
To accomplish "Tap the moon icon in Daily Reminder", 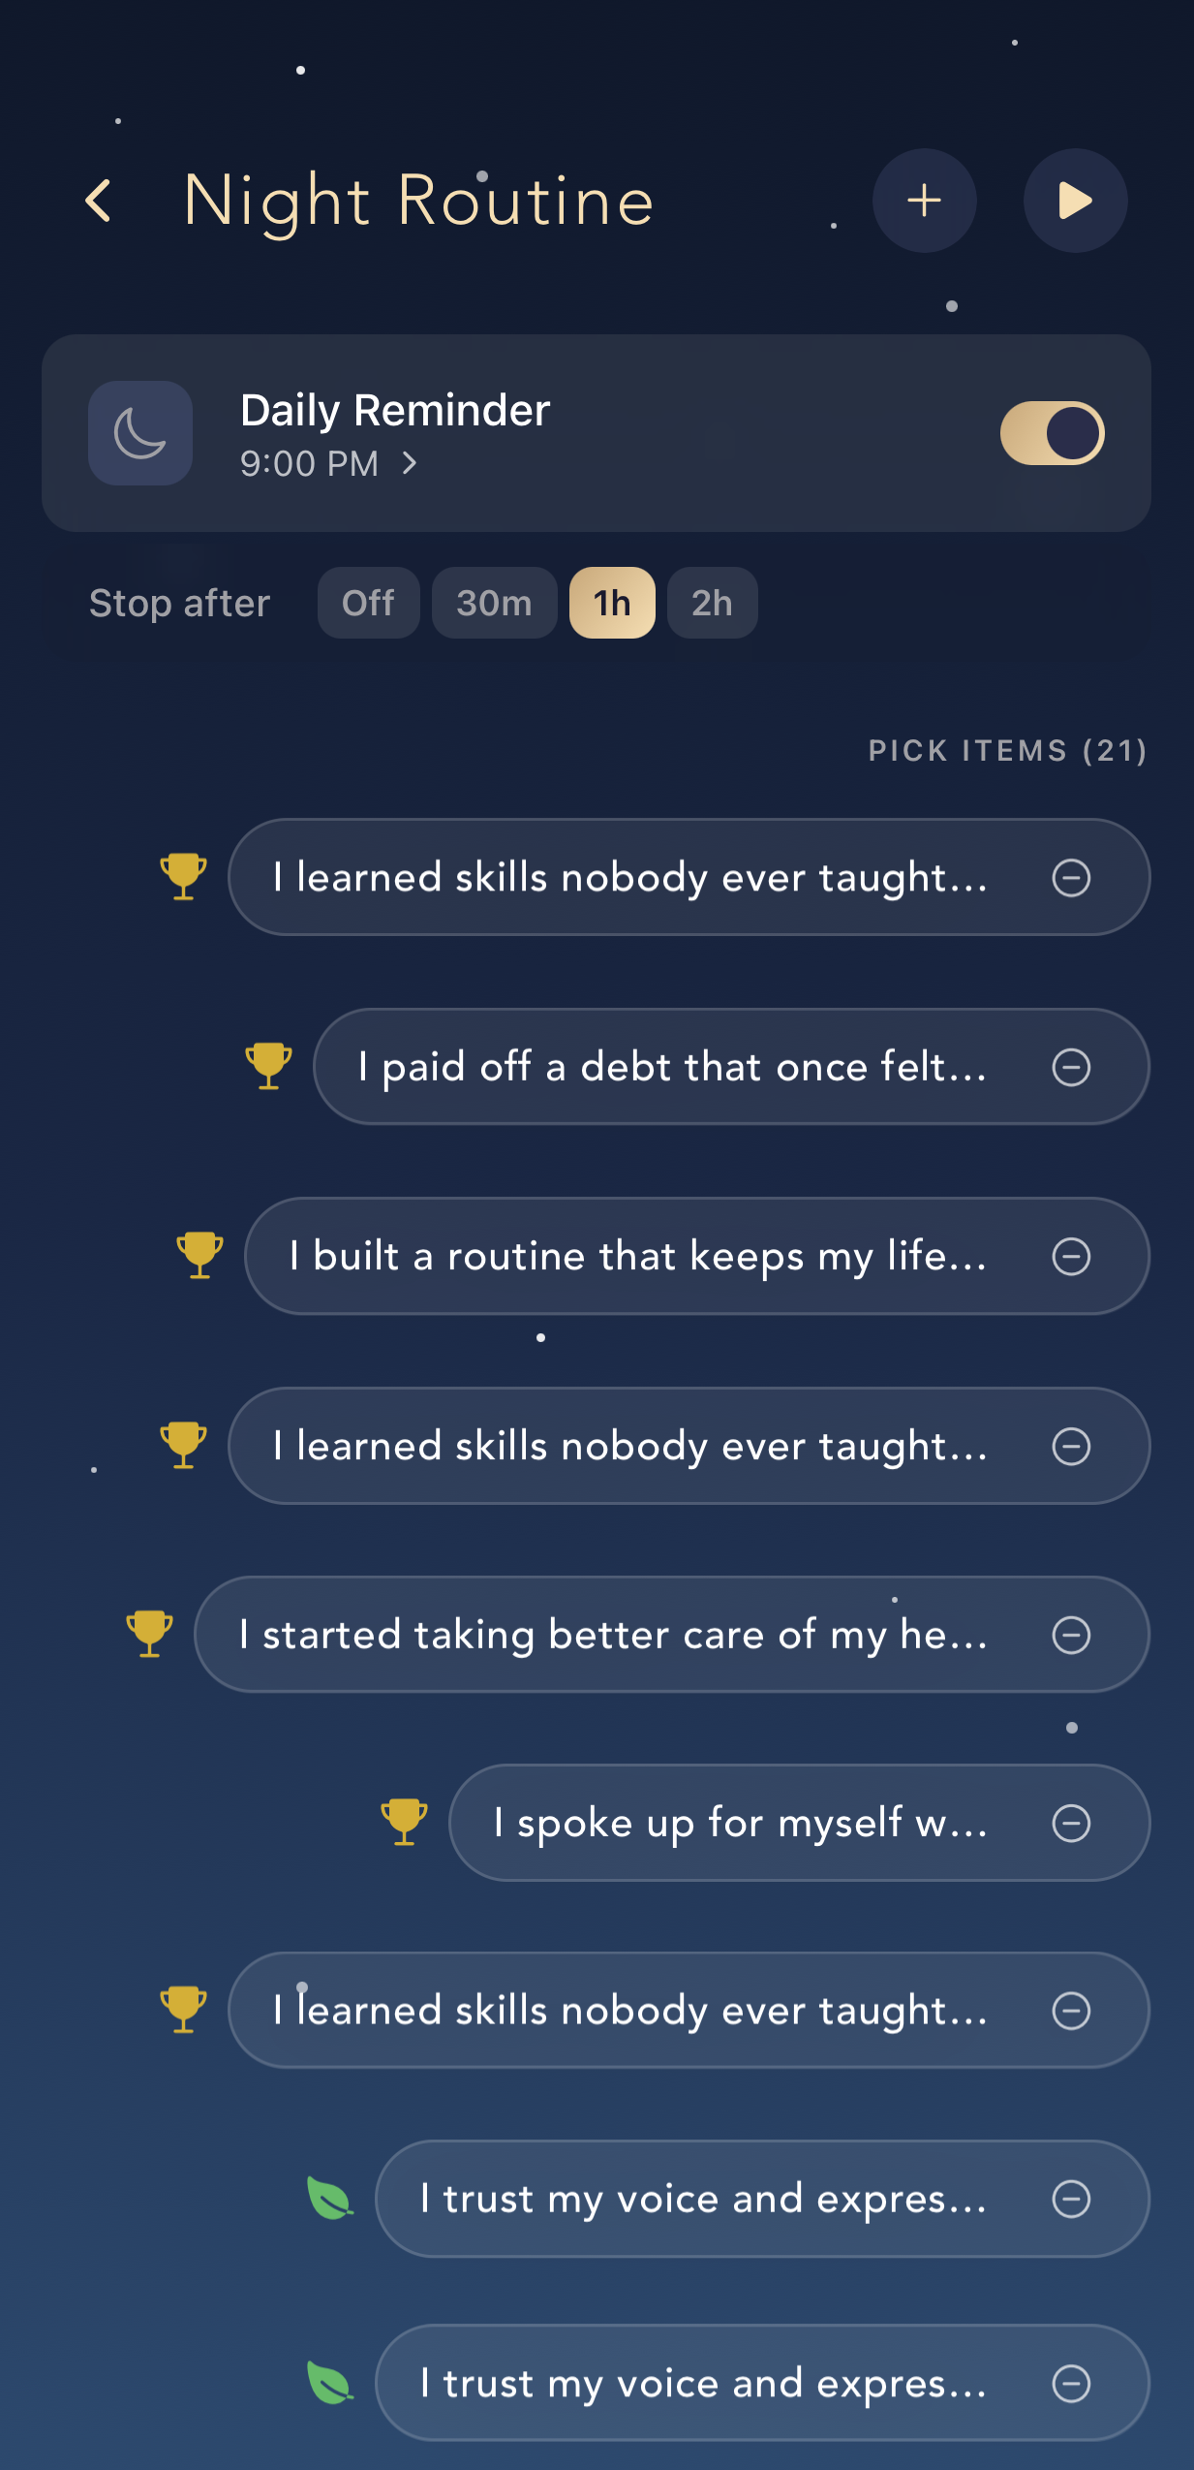I will click(140, 433).
